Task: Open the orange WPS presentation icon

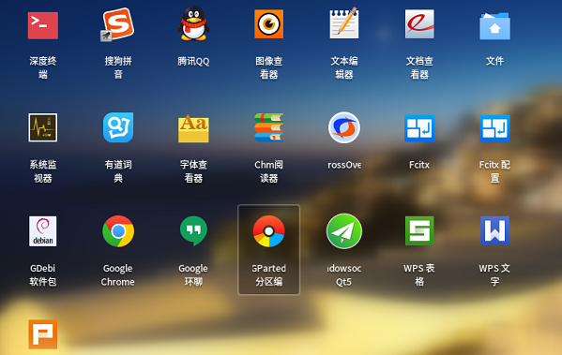Action: tap(43, 334)
